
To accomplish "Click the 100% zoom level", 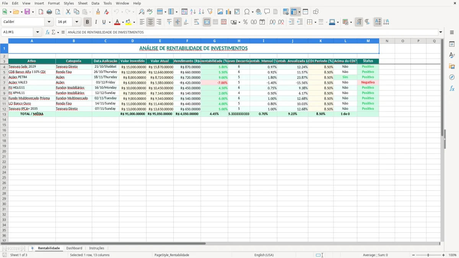I will coord(452,255).
